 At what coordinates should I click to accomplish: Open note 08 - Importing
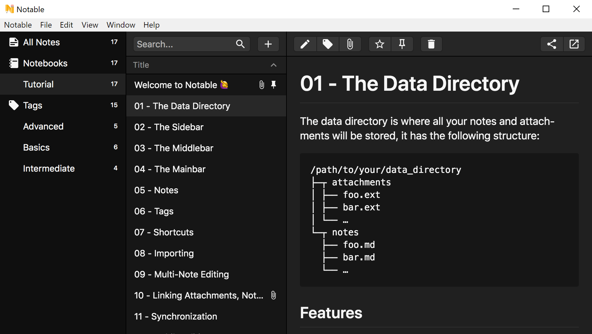[x=206, y=253]
